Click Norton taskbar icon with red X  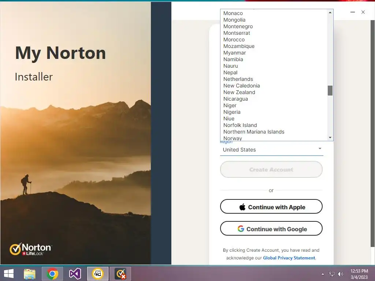[120, 274]
